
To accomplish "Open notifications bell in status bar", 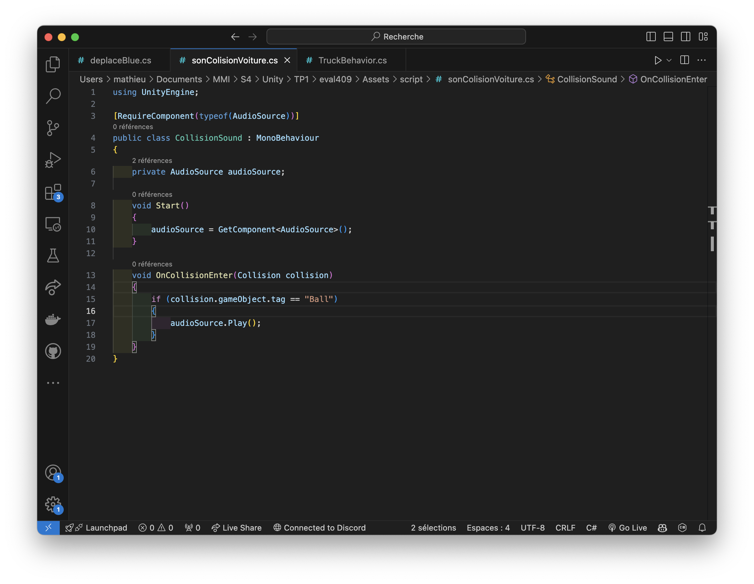I will [702, 528].
